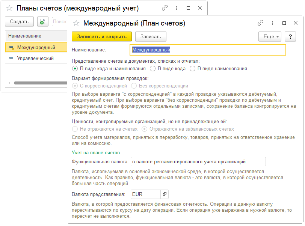Open the EUR currency record button
Screen dimensions: 305x226
point(165,194)
